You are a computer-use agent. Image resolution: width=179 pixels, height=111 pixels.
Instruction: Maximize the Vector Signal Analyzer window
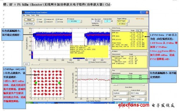click(x=144, y=12)
